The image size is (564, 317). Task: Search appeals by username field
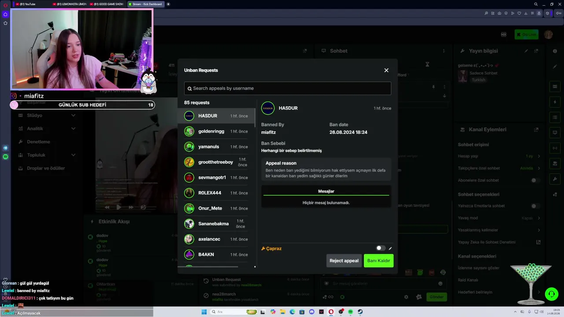pyautogui.click(x=288, y=88)
